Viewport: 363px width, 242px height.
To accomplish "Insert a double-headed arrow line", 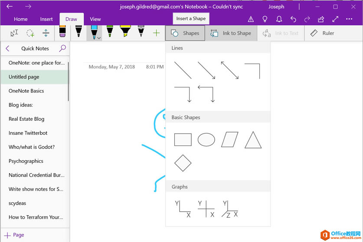I will [x=230, y=70].
